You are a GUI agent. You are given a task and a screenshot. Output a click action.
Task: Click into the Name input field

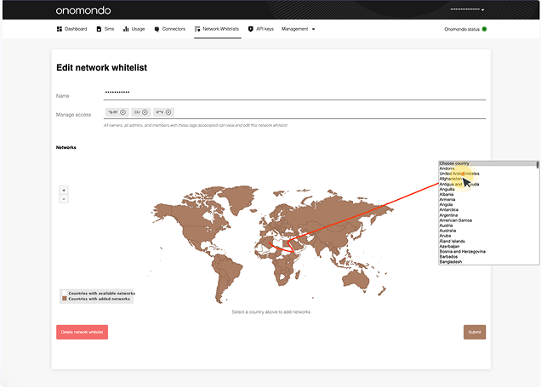(x=294, y=93)
